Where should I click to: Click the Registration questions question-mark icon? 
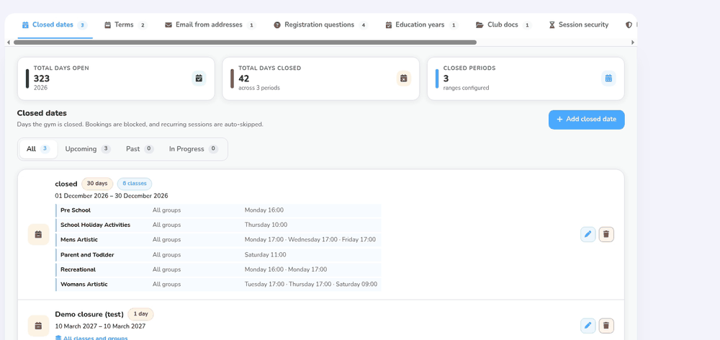(277, 24)
